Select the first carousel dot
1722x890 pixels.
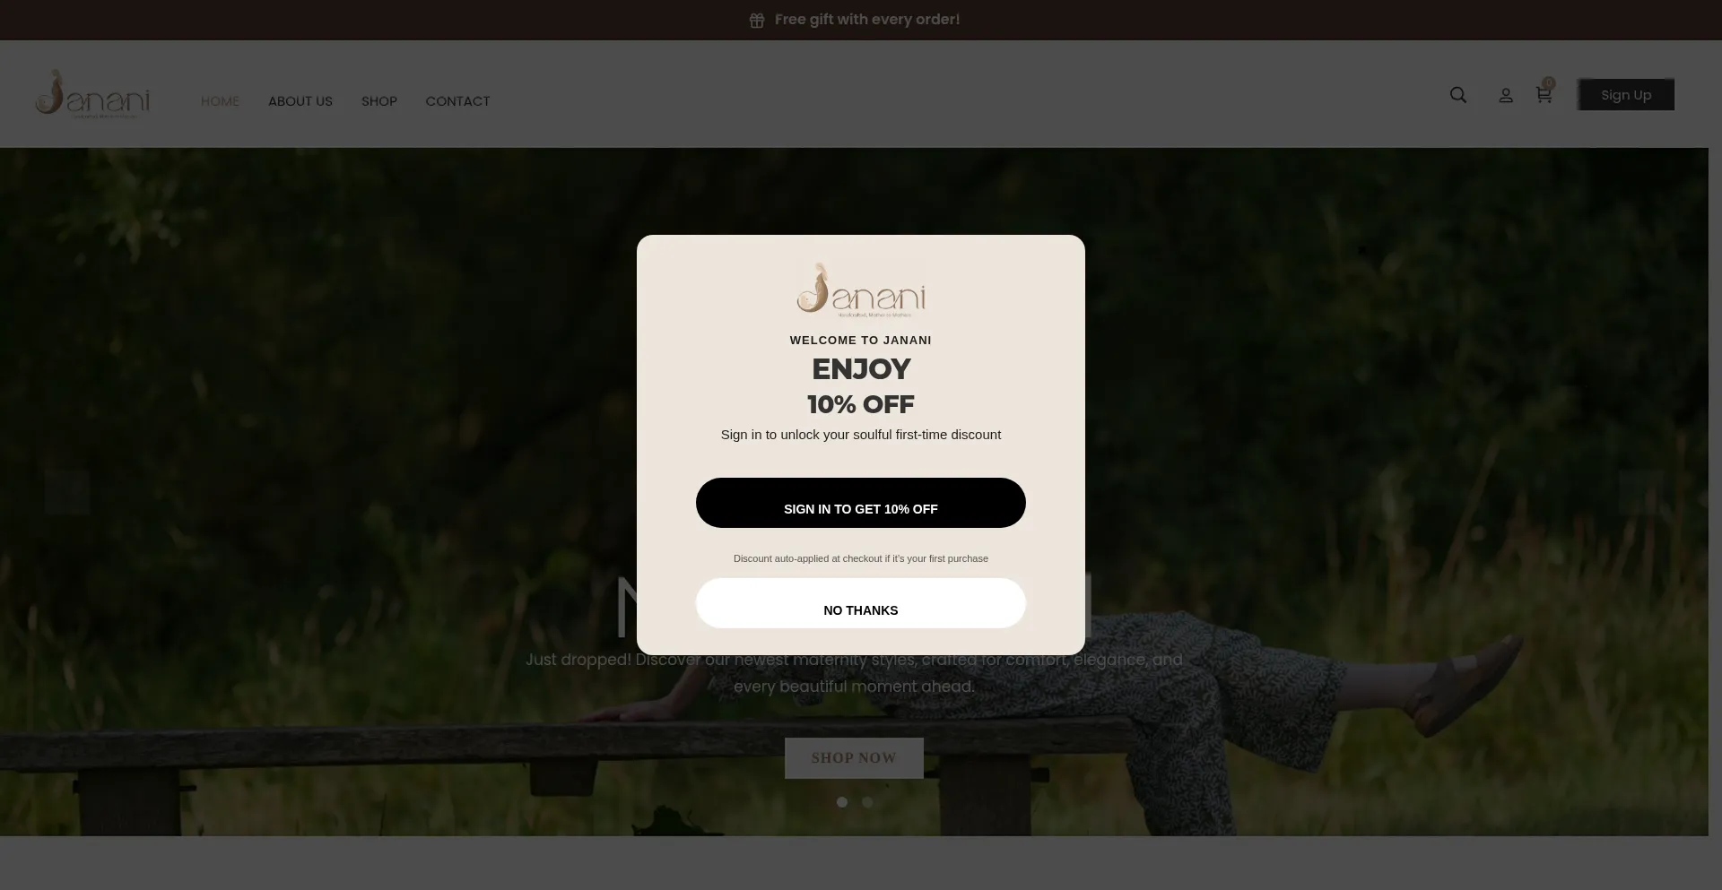click(841, 802)
